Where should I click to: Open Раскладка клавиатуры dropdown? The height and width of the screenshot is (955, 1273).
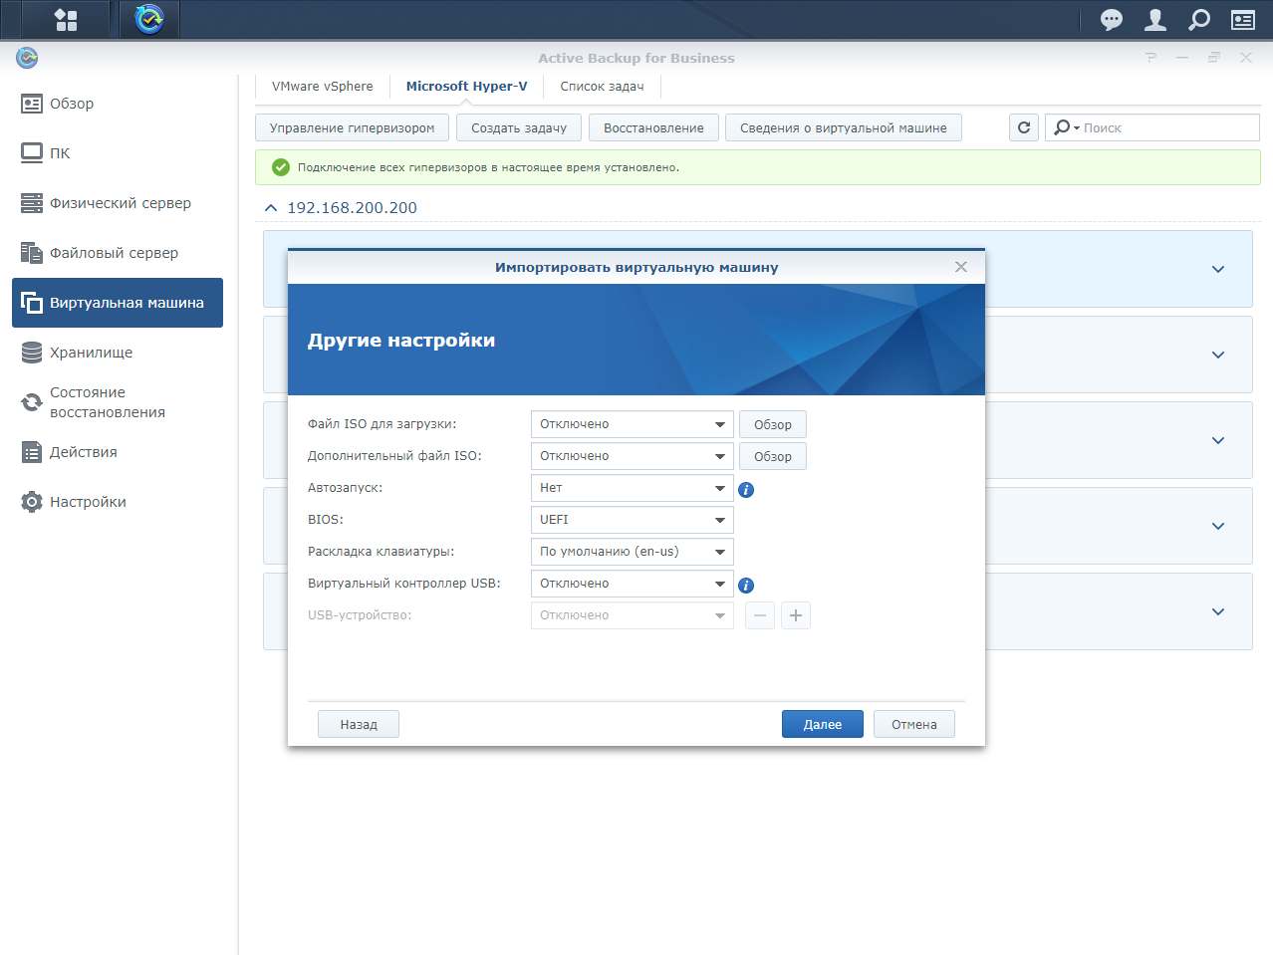click(633, 552)
